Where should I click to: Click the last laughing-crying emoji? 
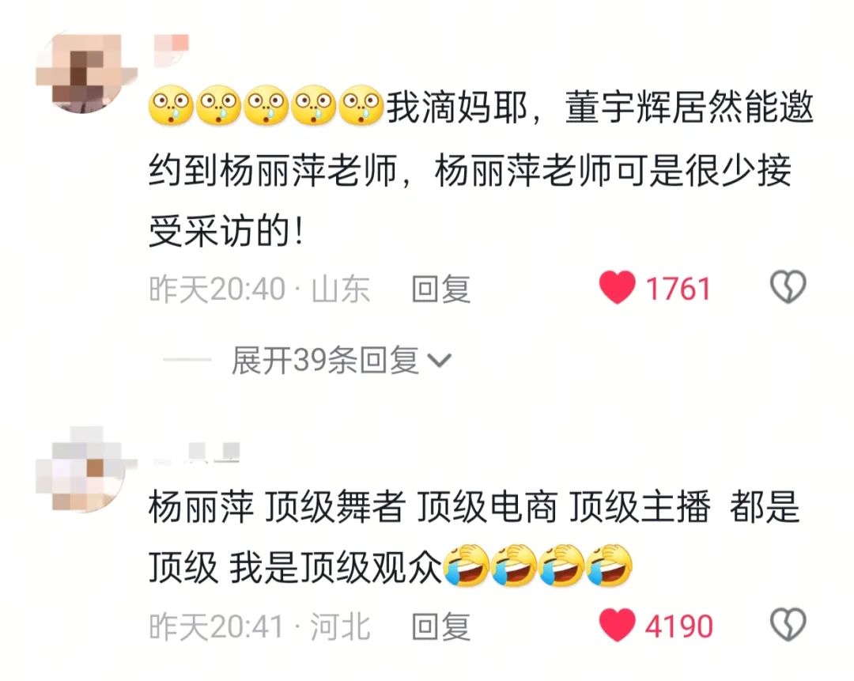[x=610, y=566]
